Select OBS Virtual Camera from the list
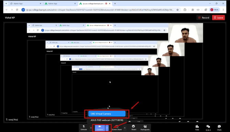230x132 pixels. (x=107, y=114)
